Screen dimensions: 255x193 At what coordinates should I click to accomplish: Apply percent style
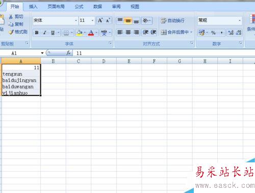click(x=213, y=33)
